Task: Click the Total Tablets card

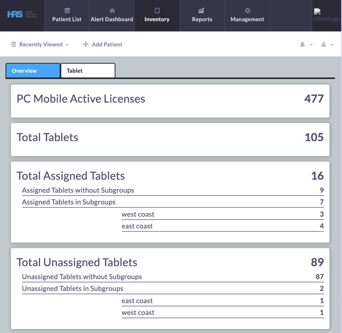Action: click(x=170, y=139)
